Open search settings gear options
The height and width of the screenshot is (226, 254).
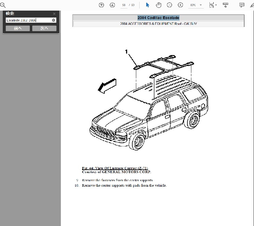54,20
